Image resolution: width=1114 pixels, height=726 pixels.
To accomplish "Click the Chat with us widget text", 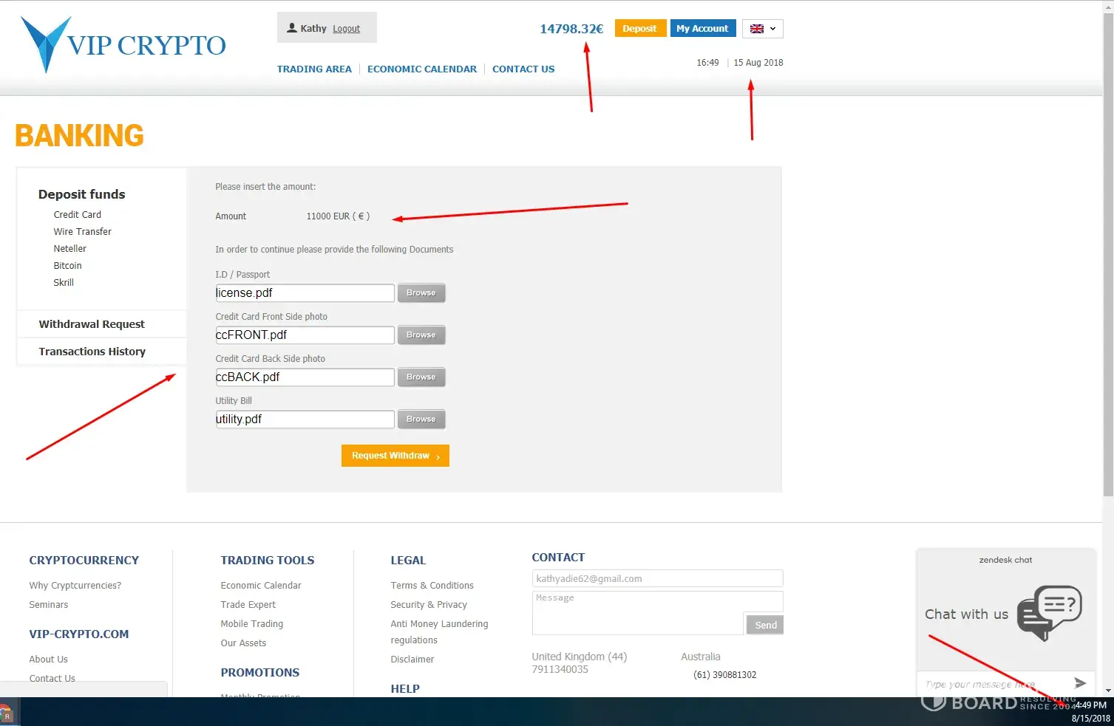I will click(x=967, y=614).
